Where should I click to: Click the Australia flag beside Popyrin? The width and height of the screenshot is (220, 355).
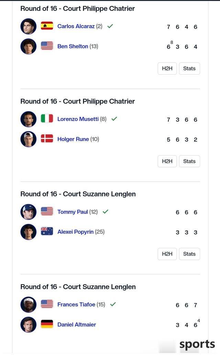pos(47,231)
